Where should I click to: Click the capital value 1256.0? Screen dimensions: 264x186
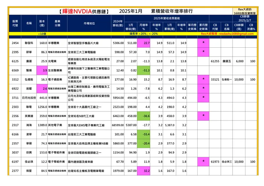click(42, 107)
